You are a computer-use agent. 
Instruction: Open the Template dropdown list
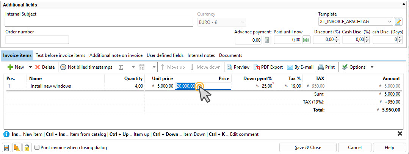click(x=389, y=22)
